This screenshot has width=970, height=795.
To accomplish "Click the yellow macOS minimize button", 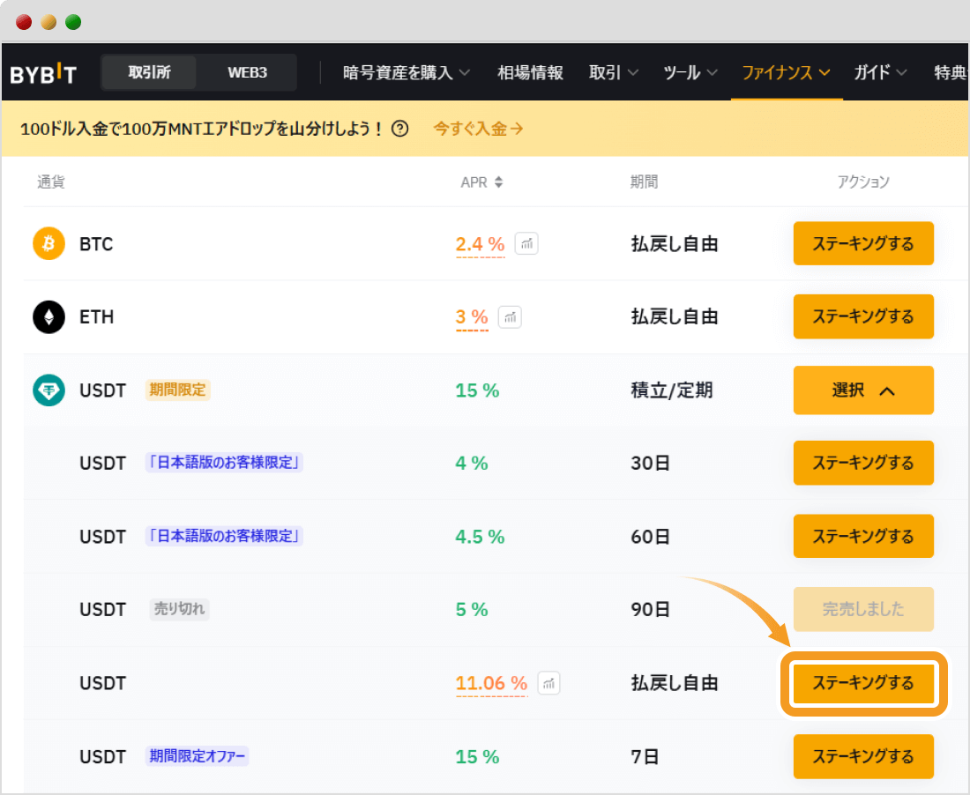I will (x=48, y=22).
